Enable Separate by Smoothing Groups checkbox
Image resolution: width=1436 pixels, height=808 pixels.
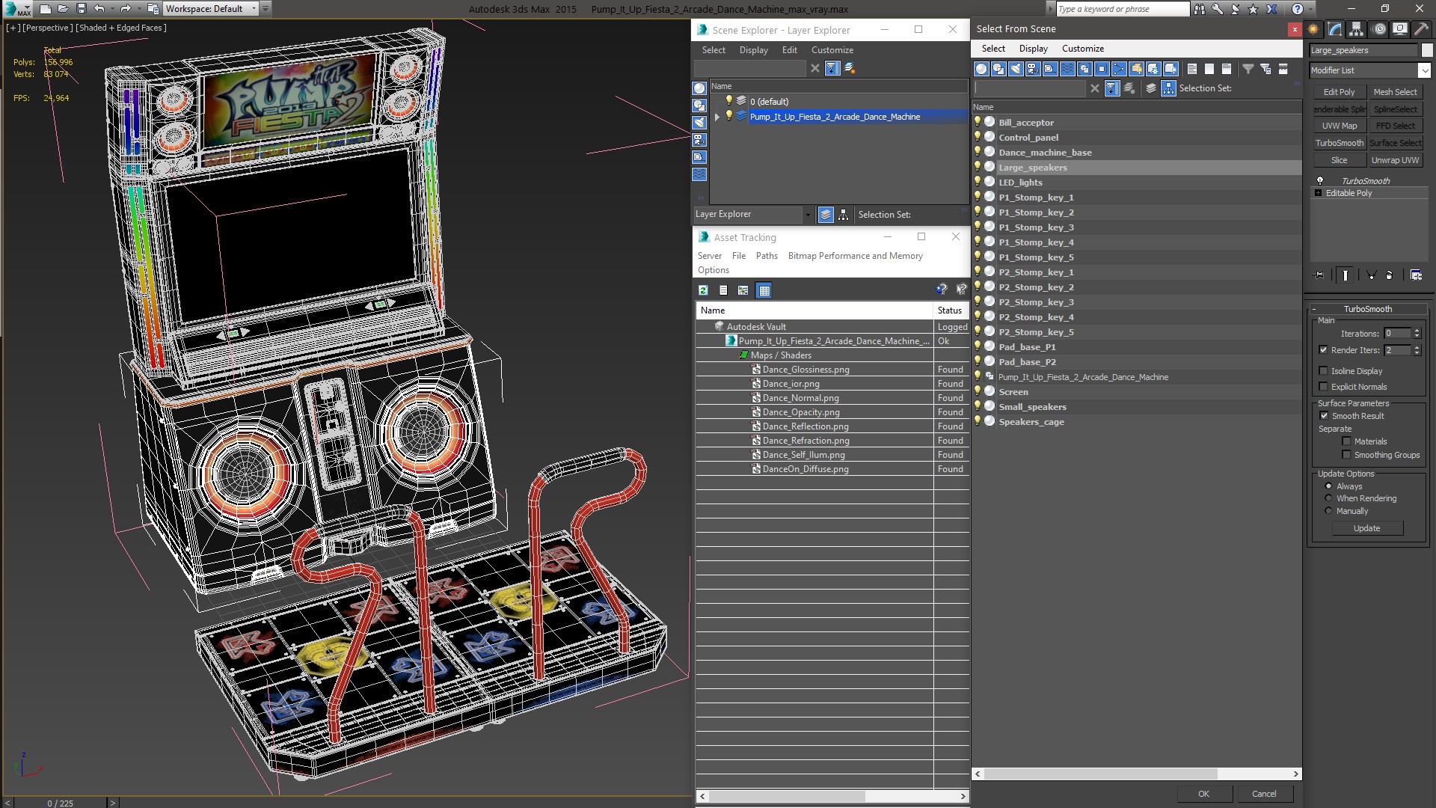tap(1346, 455)
